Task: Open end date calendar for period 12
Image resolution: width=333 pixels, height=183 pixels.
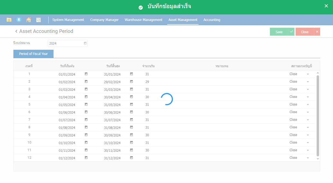Action: point(131,158)
